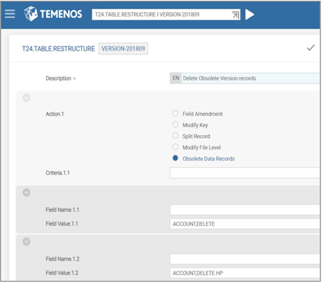Open the hamburger navigation menu
This screenshot has height=283, width=322.
click(9, 14)
